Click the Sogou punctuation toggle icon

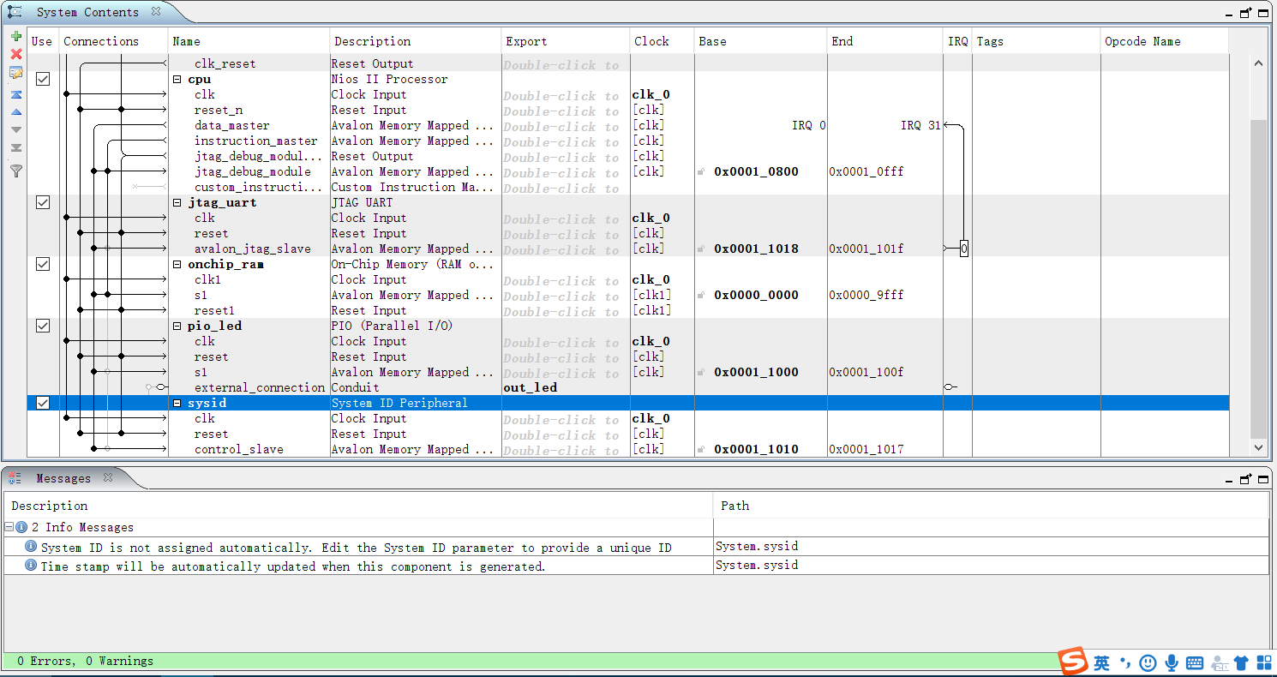(x=1125, y=662)
